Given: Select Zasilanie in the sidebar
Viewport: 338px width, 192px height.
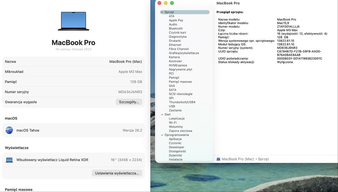Looking at the screenshot, I should (x=175, y=110).
